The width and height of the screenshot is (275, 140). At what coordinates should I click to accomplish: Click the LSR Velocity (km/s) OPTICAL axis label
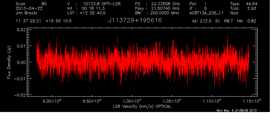point(142,106)
